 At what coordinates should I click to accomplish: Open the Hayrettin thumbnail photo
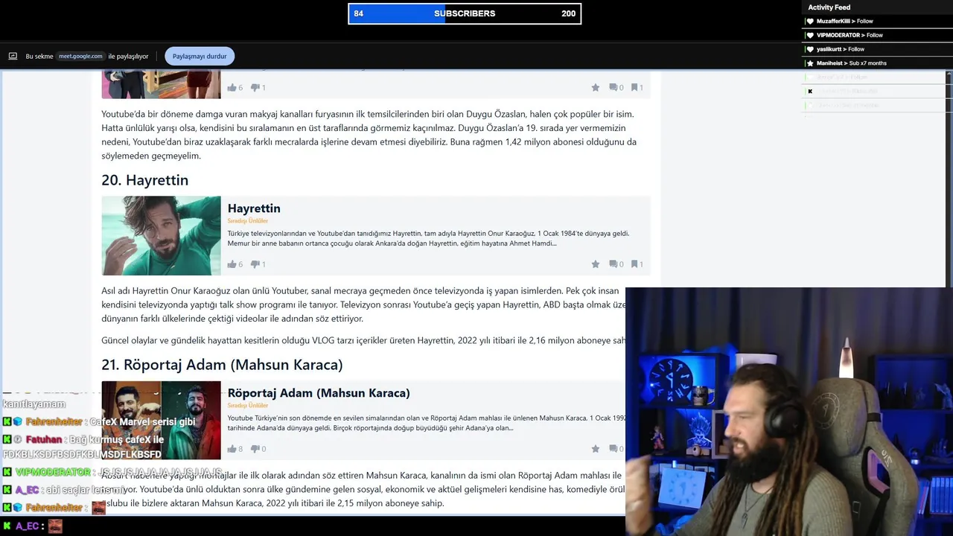point(161,235)
